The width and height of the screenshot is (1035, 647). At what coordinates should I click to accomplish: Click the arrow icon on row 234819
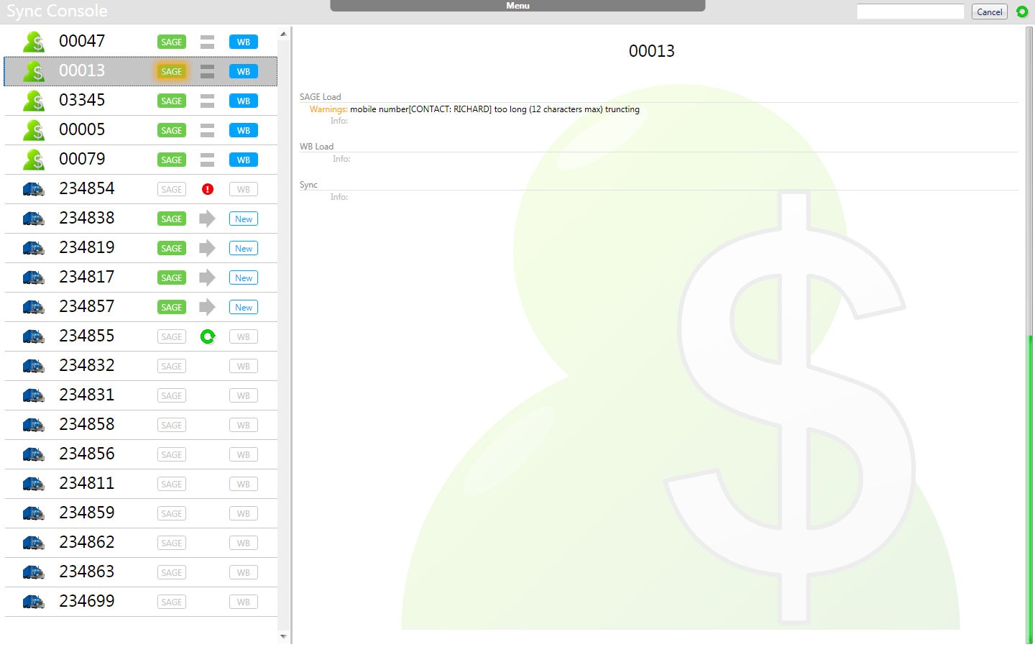click(207, 248)
